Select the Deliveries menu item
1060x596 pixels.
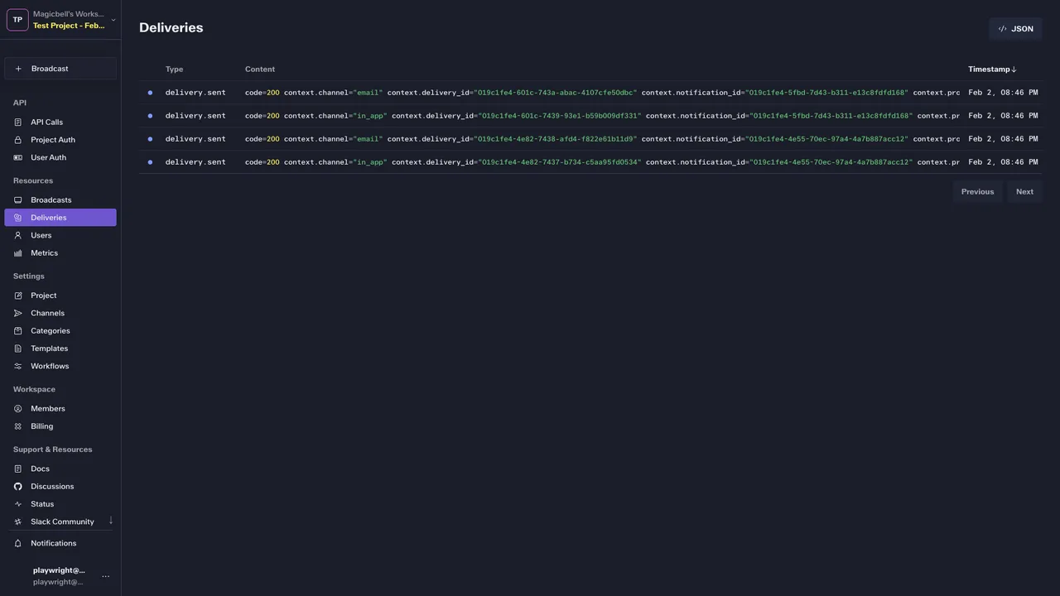tap(60, 218)
